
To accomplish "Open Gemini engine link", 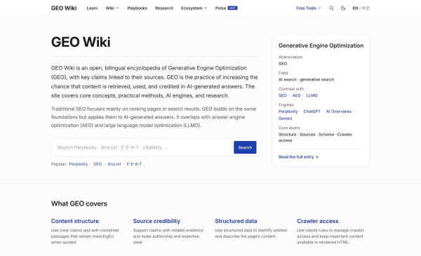I will coord(285,119).
